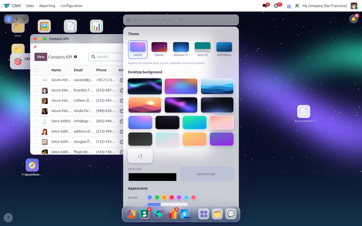Open the conversations icon with 8 badge

pyautogui.click(x=264, y=6)
